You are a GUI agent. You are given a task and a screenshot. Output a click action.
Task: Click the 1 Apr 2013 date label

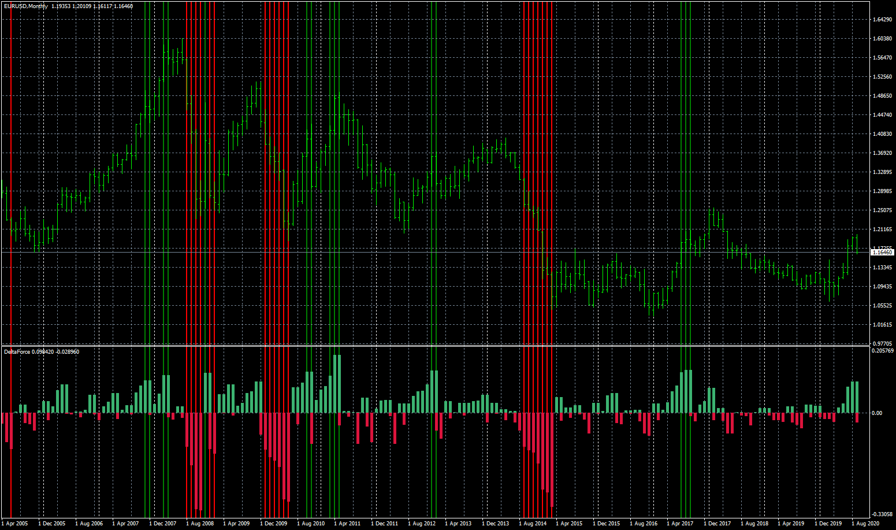pos(458,524)
